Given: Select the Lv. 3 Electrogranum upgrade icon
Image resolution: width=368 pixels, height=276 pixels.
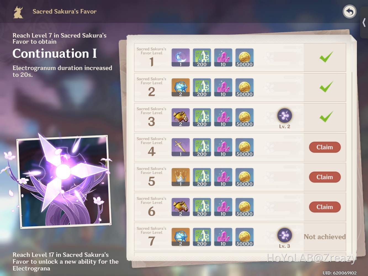Looking at the screenshot, I should 285,235.
